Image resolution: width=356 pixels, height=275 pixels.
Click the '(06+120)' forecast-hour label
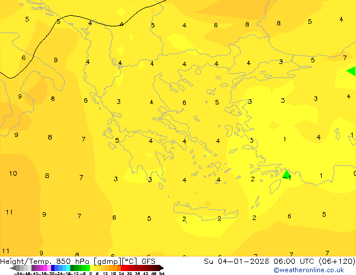click(337, 262)
